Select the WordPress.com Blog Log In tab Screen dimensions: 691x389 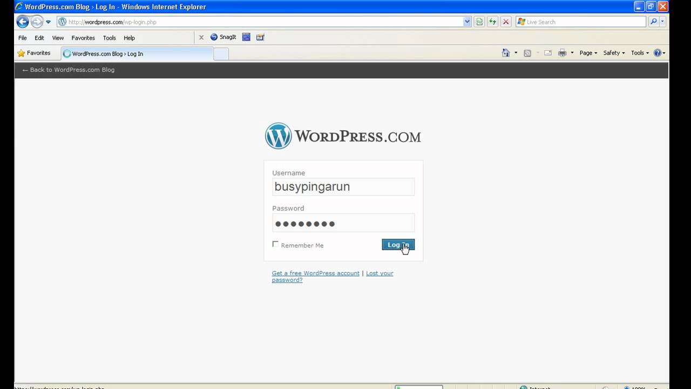click(x=138, y=53)
